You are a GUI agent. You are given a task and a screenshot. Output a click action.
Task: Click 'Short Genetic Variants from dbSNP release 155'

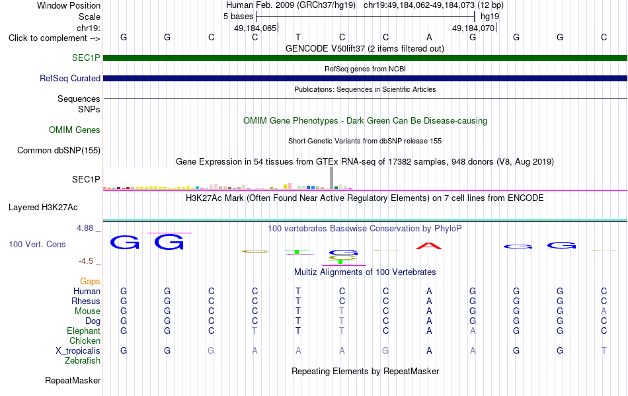365,141
